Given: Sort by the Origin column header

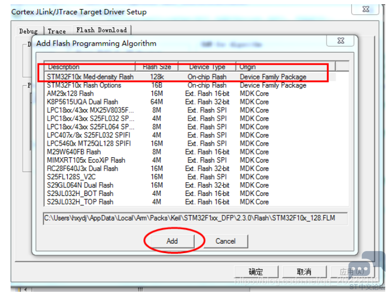Looking at the screenshot, I should point(286,67).
